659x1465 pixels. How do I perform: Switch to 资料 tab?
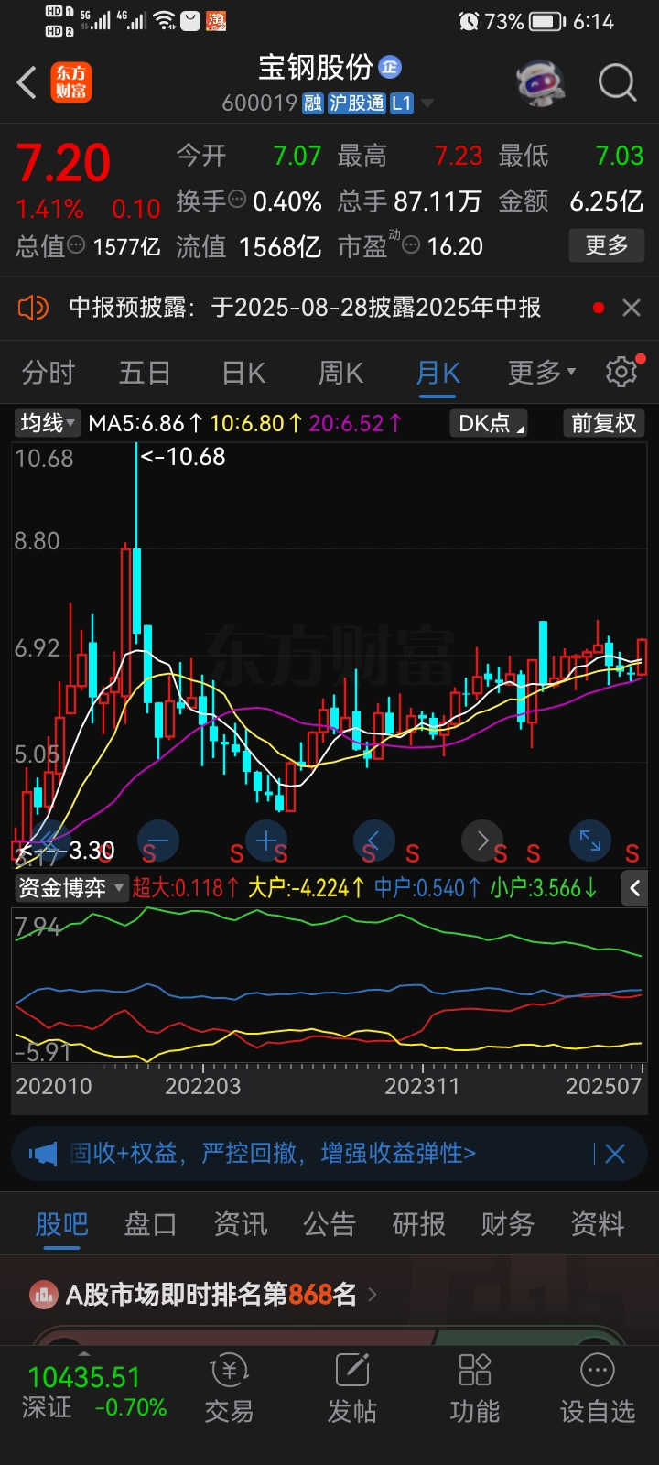click(x=598, y=1224)
